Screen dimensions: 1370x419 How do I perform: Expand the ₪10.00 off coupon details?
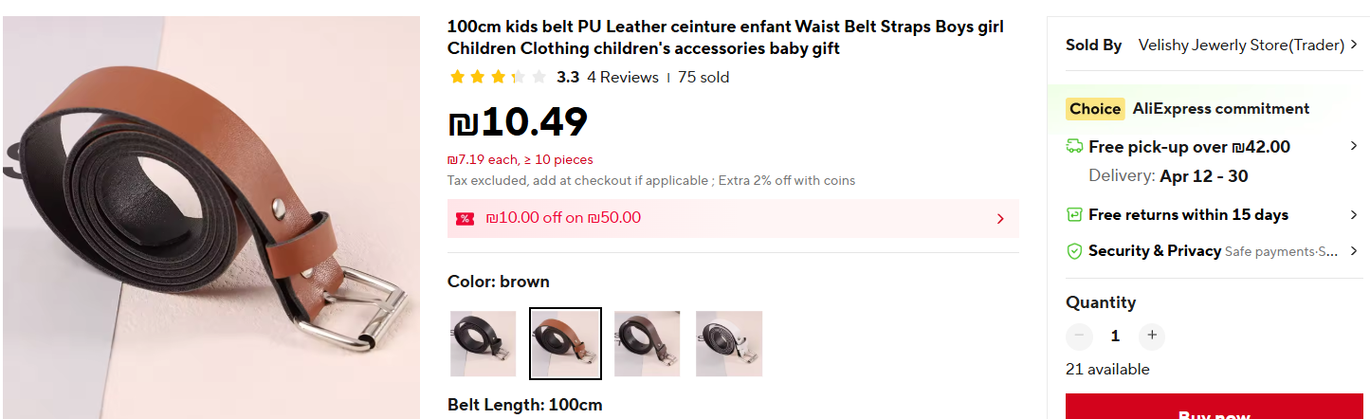point(1000,219)
